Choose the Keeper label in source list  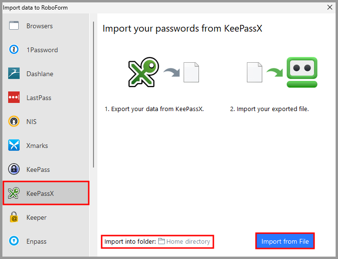pyautogui.click(x=36, y=217)
